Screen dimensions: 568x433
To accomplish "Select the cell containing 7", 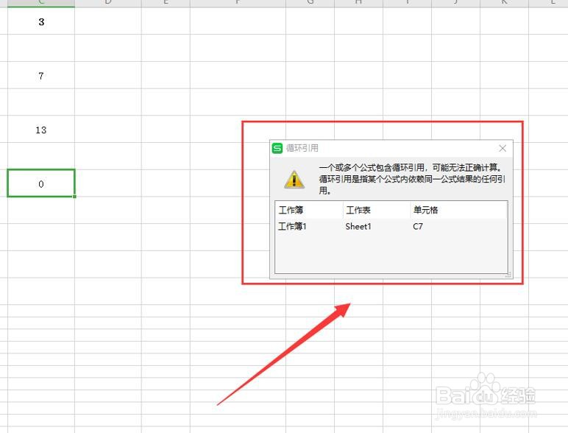I will 41,76.
